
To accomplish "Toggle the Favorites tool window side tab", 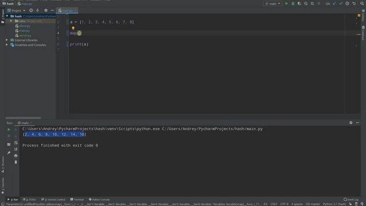I will click(2, 185).
